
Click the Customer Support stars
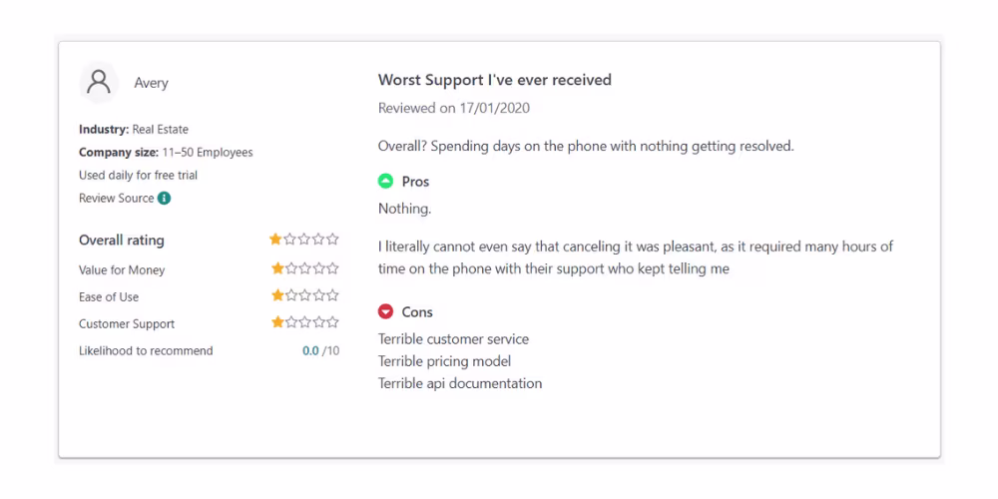pyautogui.click(x=304, y=323)
